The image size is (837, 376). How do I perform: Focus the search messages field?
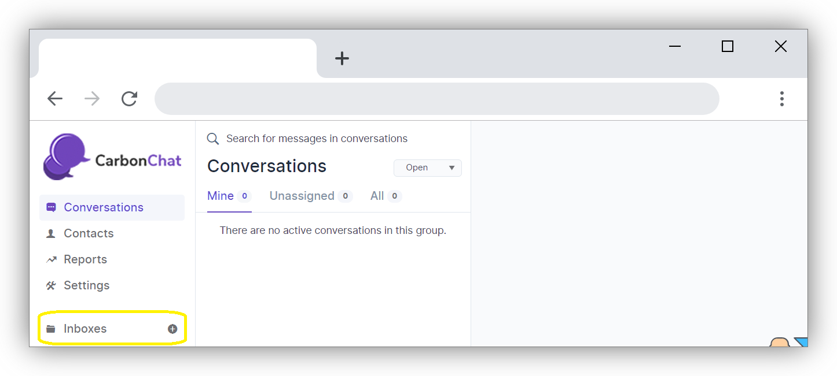(x=317, y=139)
